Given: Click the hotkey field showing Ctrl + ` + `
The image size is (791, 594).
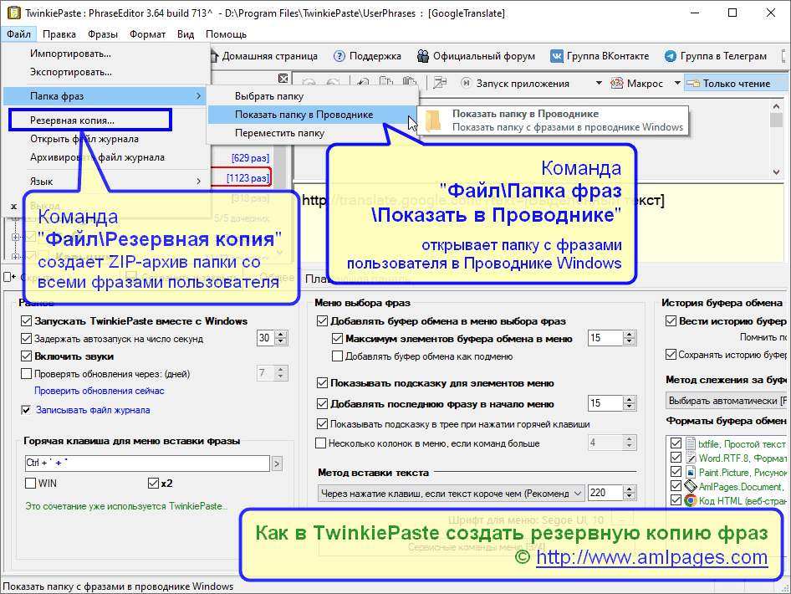Looking at the screenshot, I should (147, 463).
